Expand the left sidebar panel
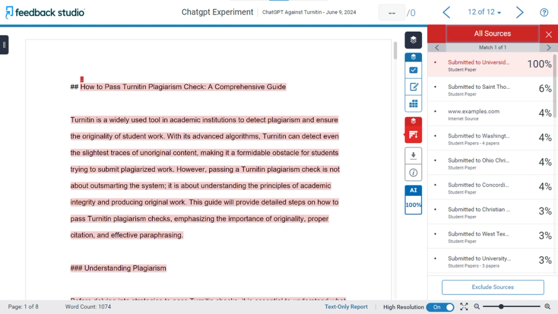Viewport: 558px width, 314px height. [5, 45]
